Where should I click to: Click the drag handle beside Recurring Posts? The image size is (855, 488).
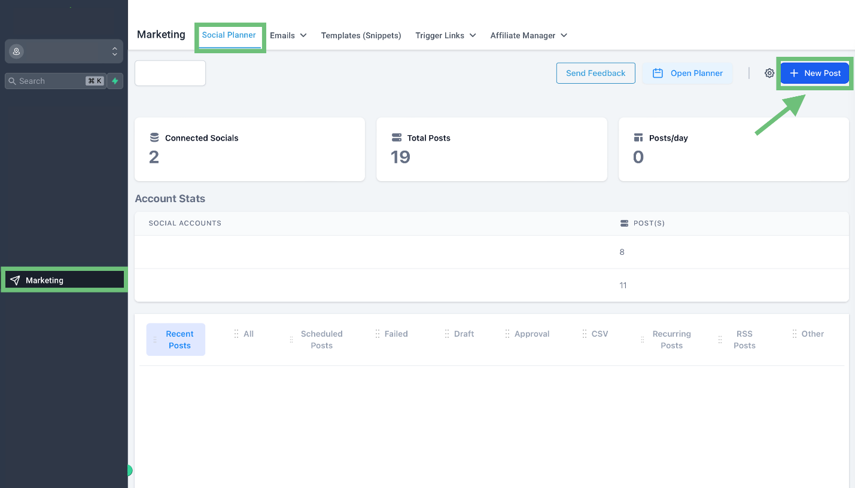click(643, 340)
